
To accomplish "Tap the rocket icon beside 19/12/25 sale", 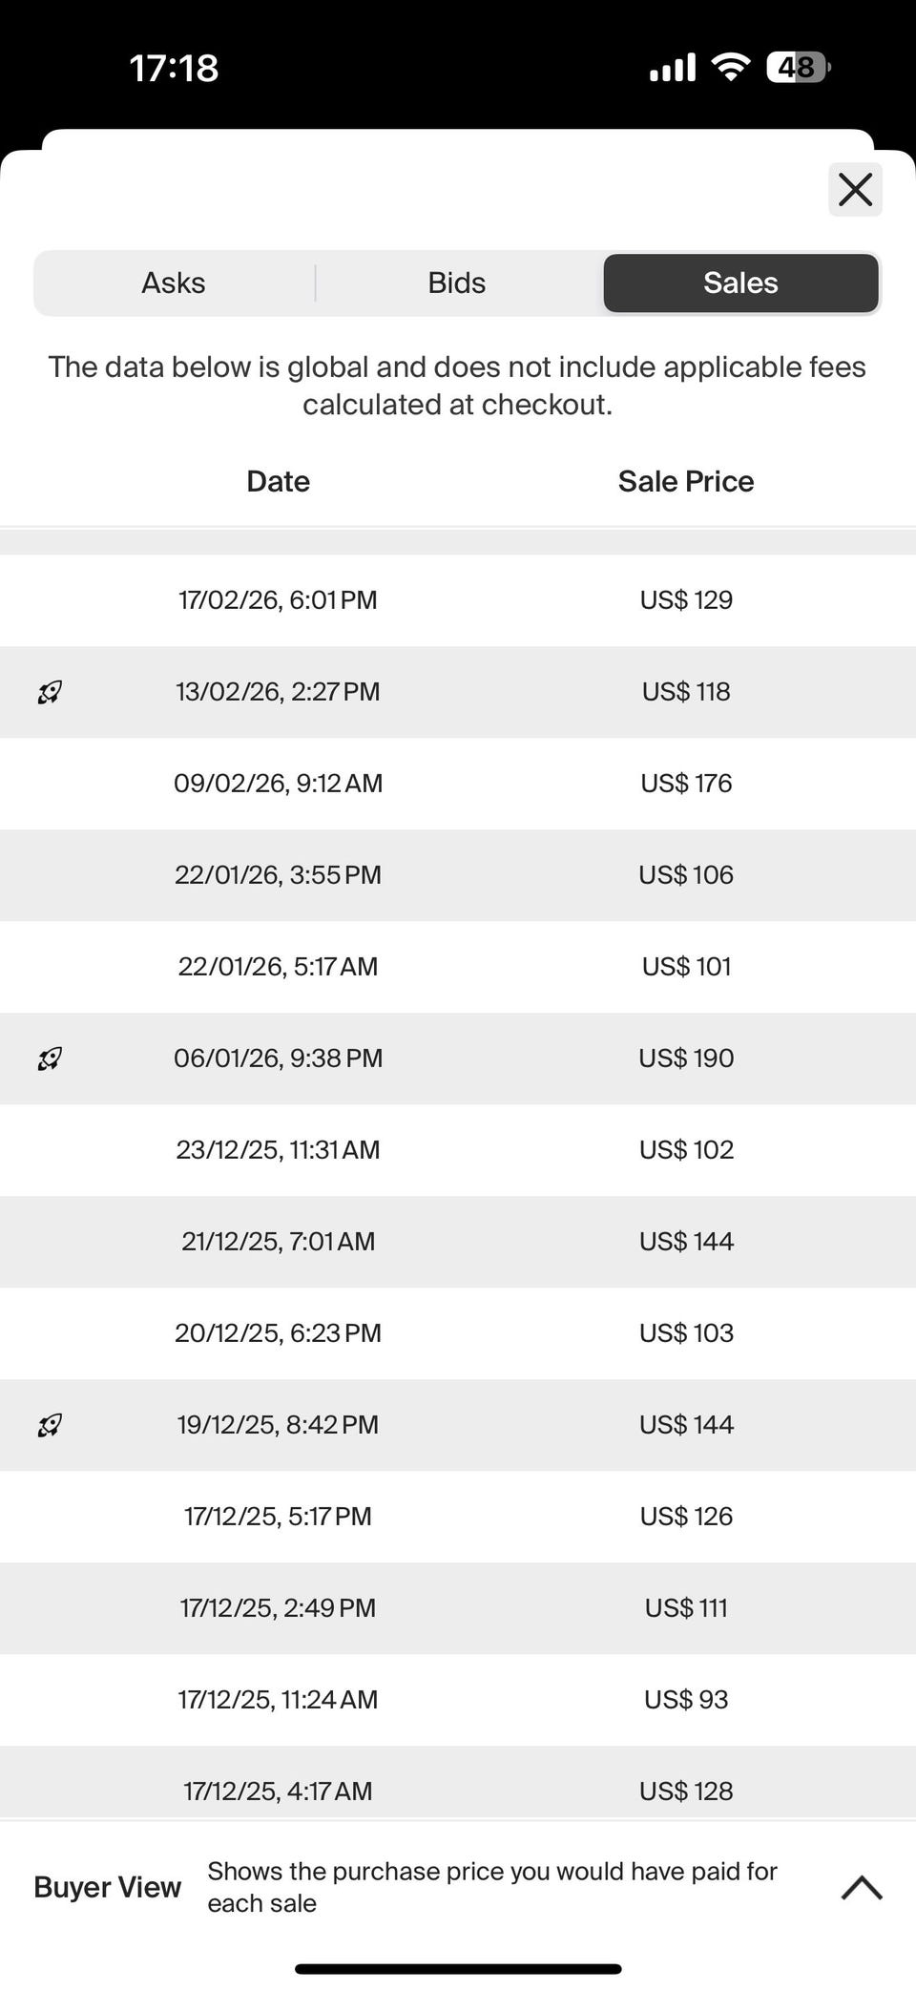I will pos(50,1425).
